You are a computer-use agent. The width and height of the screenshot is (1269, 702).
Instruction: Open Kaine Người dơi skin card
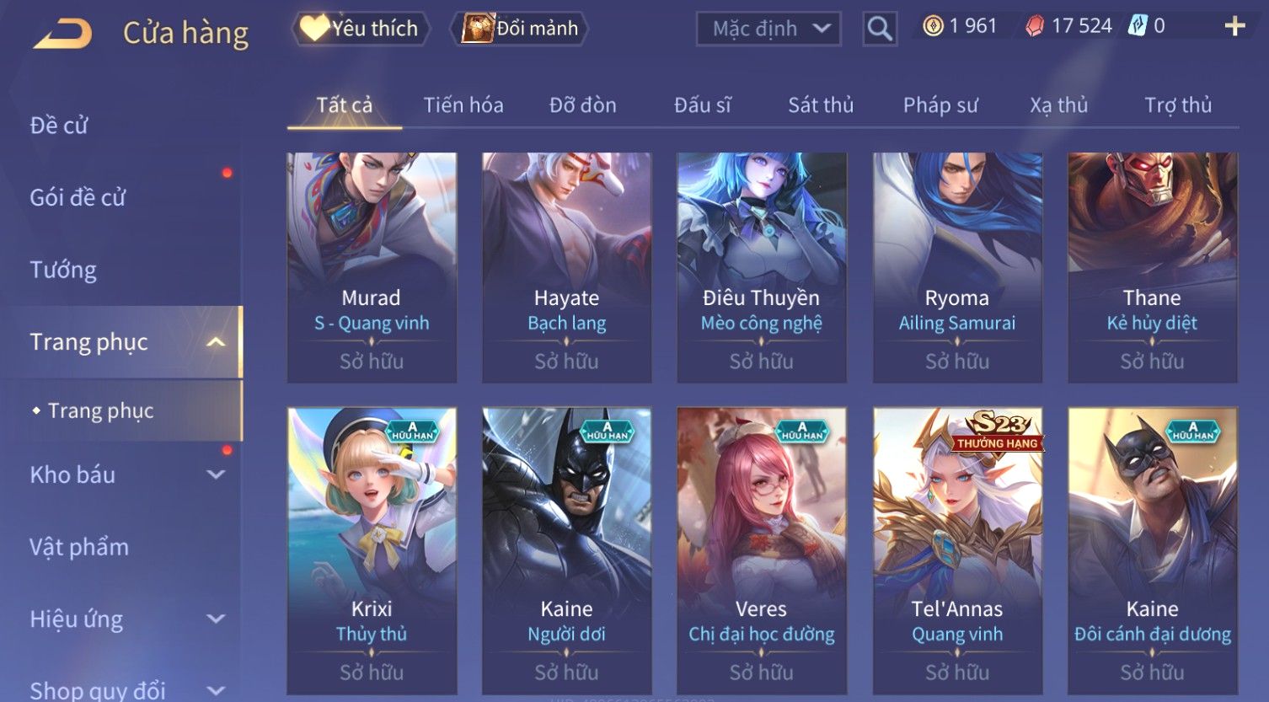click(x=566, y=551)
